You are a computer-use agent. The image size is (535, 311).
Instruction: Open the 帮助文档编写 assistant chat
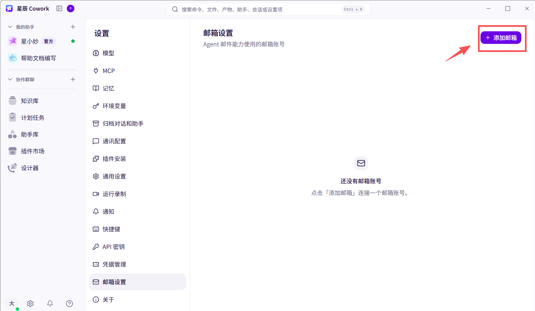point(42,58)
